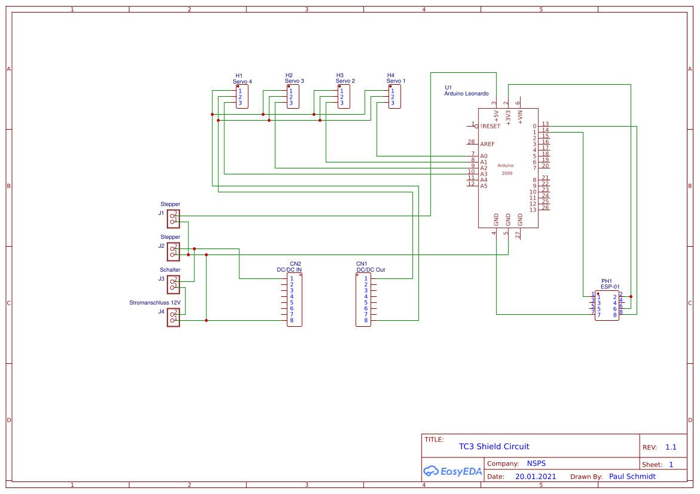Click the date value "20.01.2021"
The height and width of the screenshot is (494, 700).
coord(536,477)
